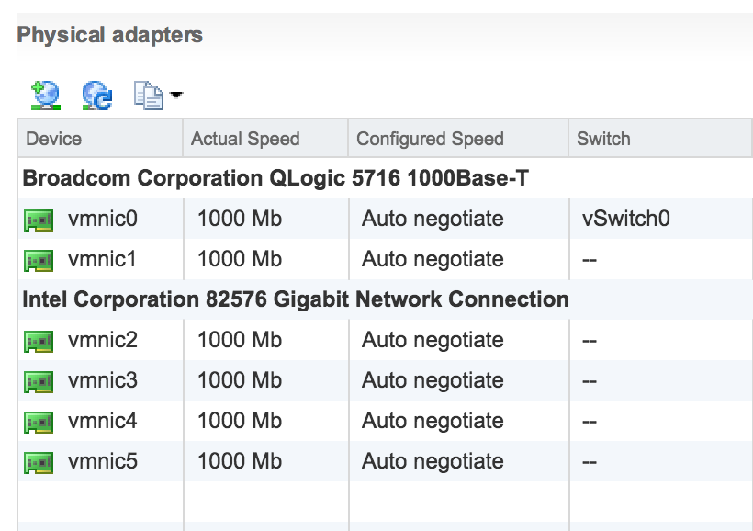Image resolution: width=753 pixels, height=531 pixels.
Task: Click the vSwitch0 cell for vmnic0
Action: [x=626, y=219]
